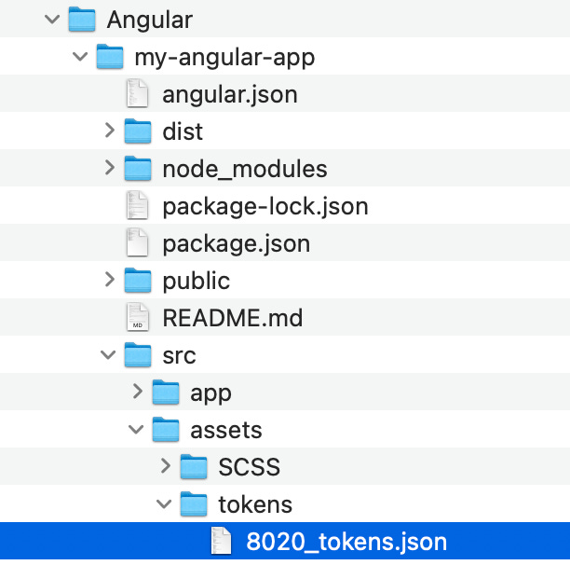Select the 'public' folder name
570x565 pixels.
tap(197, 282)
